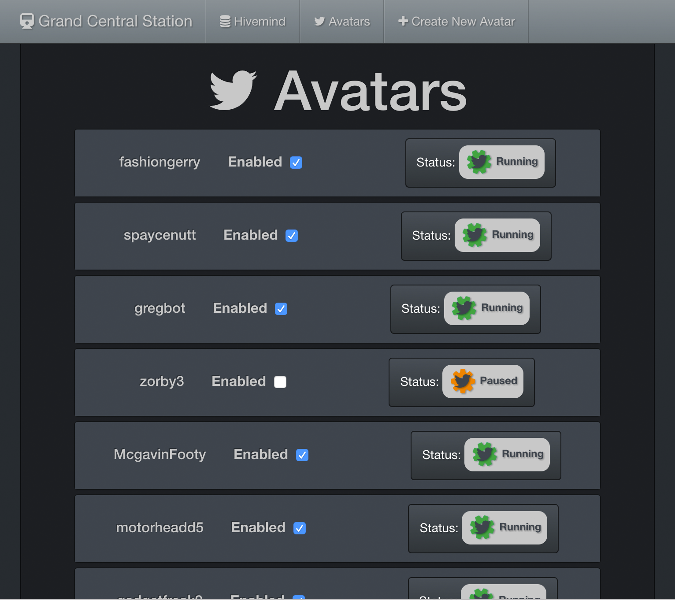Toggle the motorheadd5 Enabled checkbox
675x600 pixels.
(x=300, y=528)
